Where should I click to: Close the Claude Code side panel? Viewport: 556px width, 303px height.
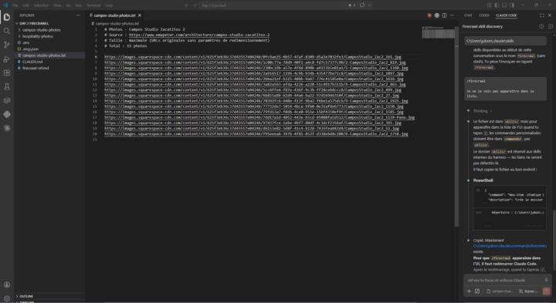pos(550,15)
